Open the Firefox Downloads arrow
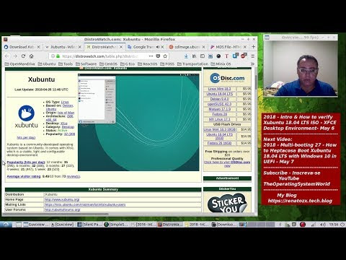This screenshot has height=260, width=346. pos(186,56)
